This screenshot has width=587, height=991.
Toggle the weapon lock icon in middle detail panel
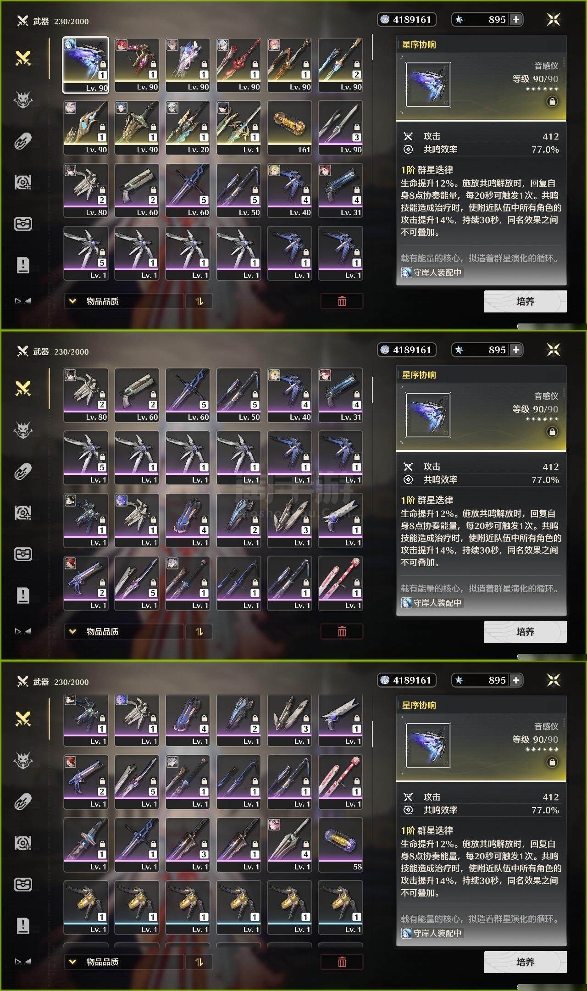click(552, 432)
